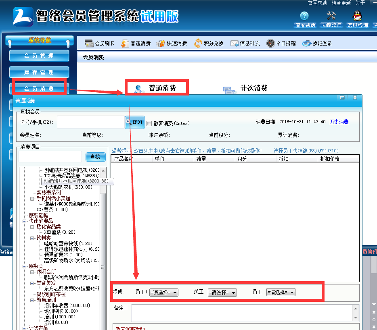Expand the middle 员工 请选择 dropdown

point(222,292)
